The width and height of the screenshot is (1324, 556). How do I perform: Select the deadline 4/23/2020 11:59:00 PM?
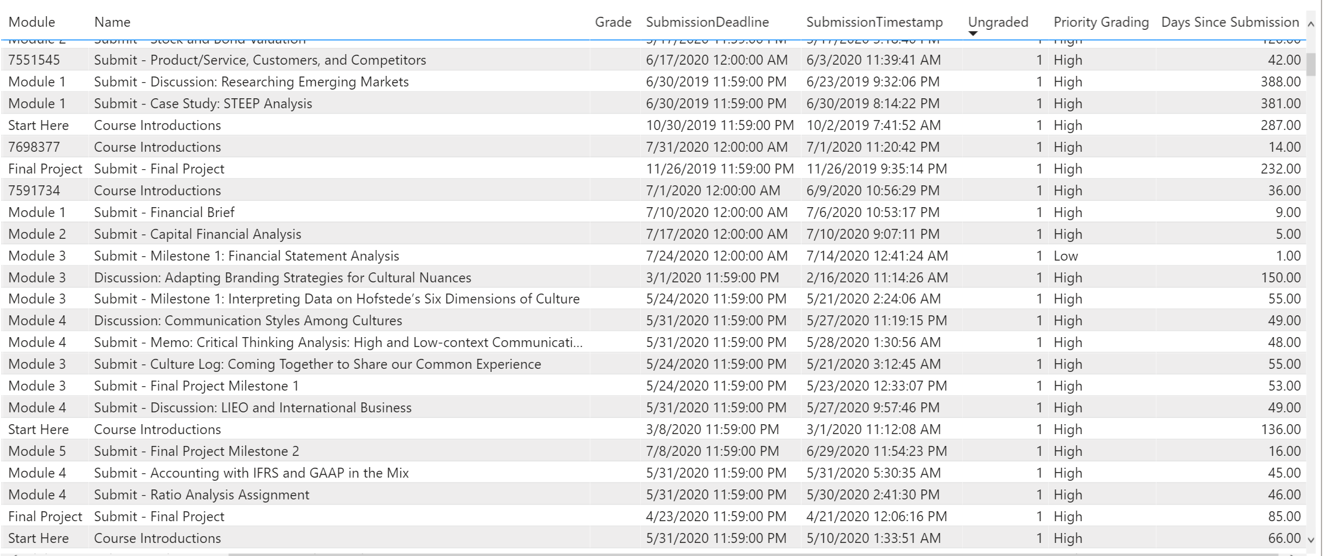point(716,517)
